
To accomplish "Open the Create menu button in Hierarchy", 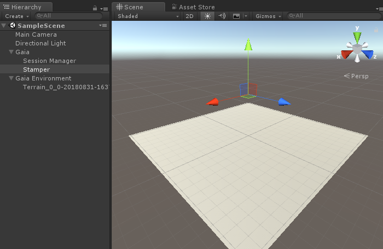I will point(16,16).
